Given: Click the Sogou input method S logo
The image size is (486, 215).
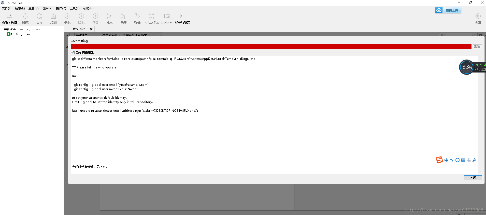Looking at the screenshot, I should [x=439, y=160].
